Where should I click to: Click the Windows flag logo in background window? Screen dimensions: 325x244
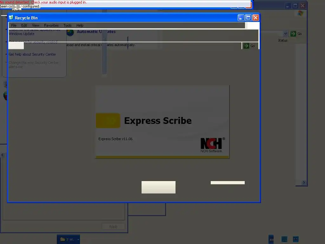point(300,13)
